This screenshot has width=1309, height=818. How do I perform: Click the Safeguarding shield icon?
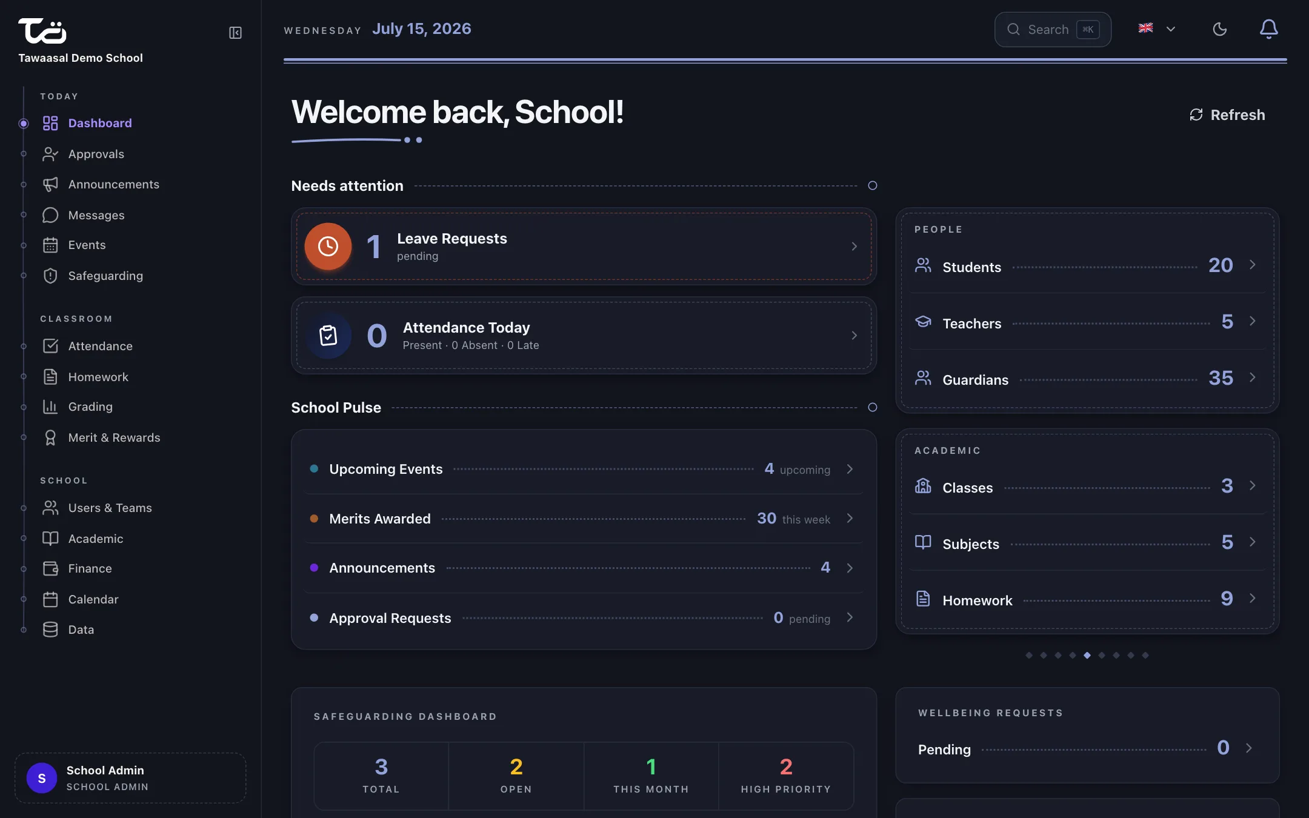[50, 276]
